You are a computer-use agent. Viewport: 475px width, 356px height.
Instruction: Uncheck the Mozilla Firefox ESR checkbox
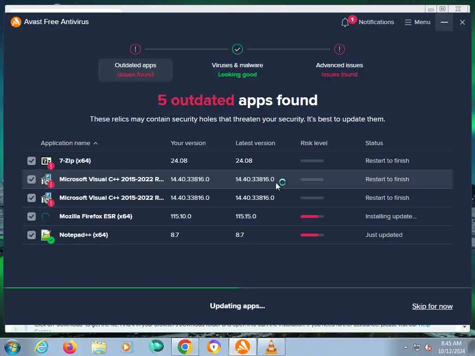click(31, 216)
